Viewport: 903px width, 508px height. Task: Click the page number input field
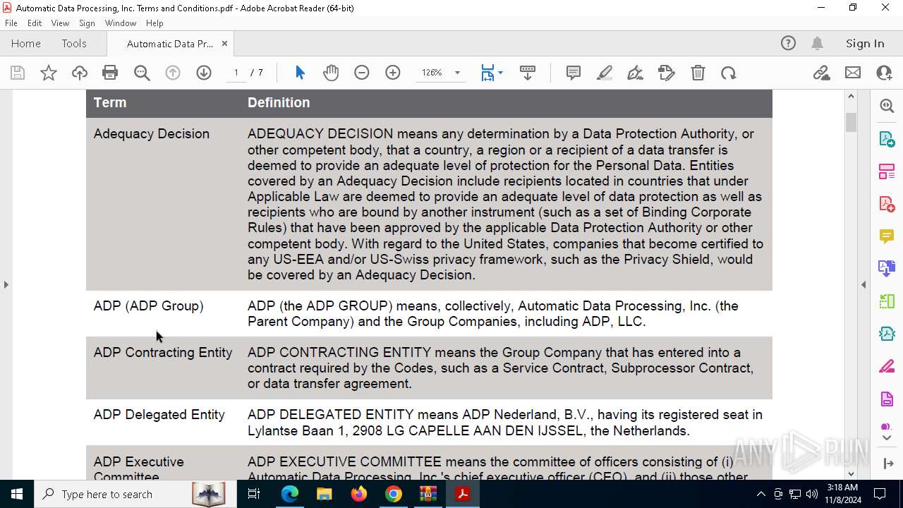tap(236, 73)
